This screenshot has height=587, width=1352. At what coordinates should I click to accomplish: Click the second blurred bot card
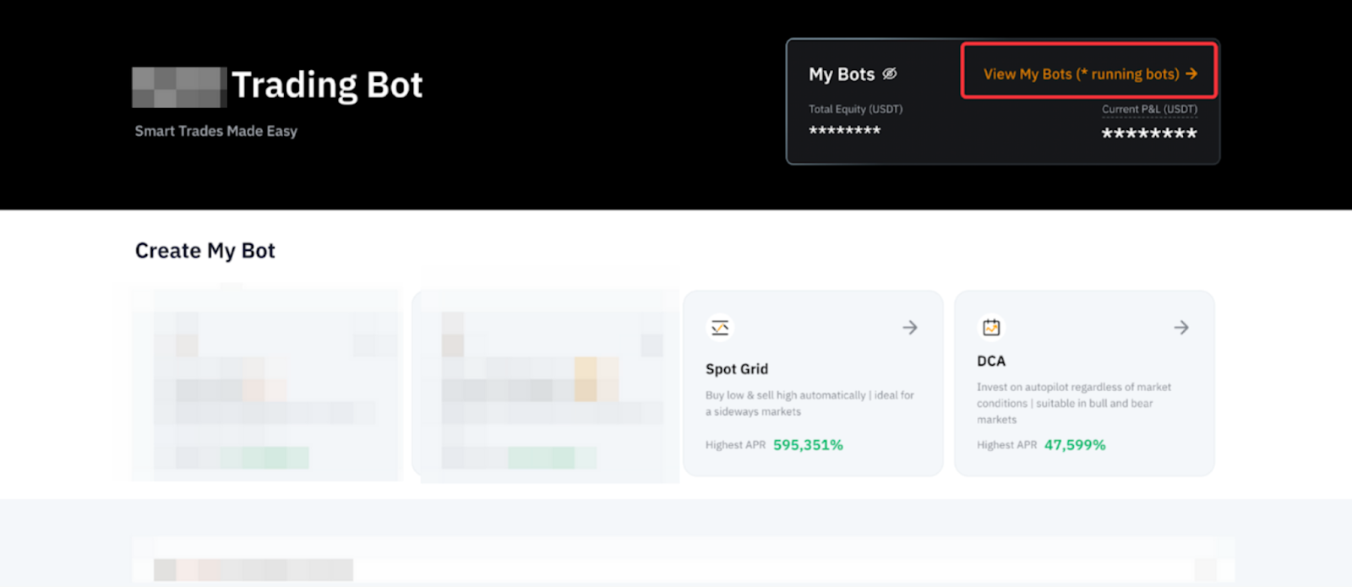click(546, 384)
